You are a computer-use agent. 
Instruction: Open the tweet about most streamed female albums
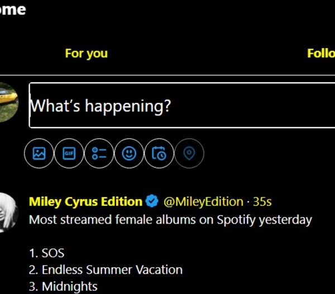[170, 220]
